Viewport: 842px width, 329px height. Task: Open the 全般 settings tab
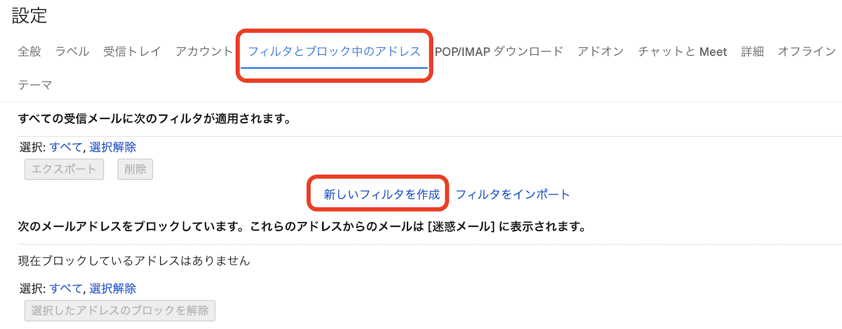pos(29,52)
